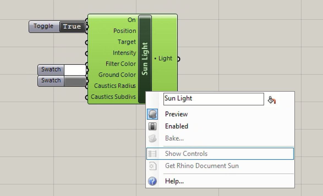Screen dimensions: 323x196
Task: Click the Bake egg icon
Action: click(x=152, y=138)
